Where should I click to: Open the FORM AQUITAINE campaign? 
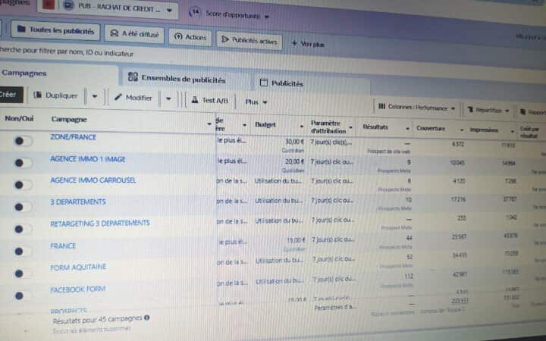pyautogui.click(x=78, y=267)
